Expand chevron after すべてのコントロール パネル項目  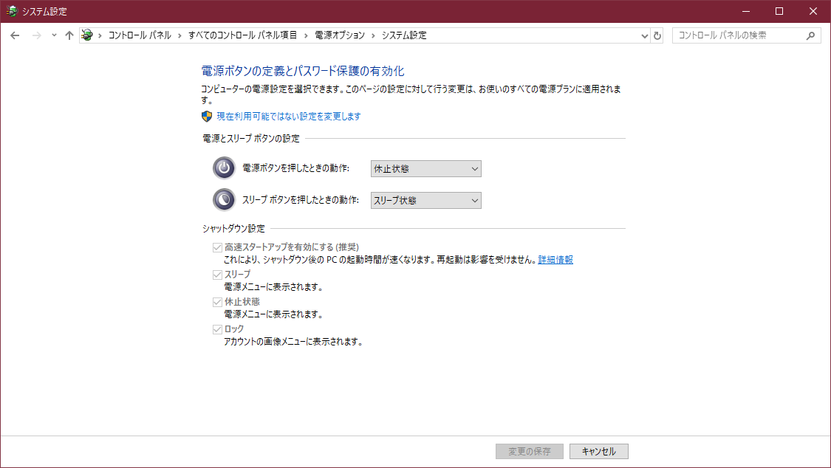pyautogui.click(x=306, y=35)
